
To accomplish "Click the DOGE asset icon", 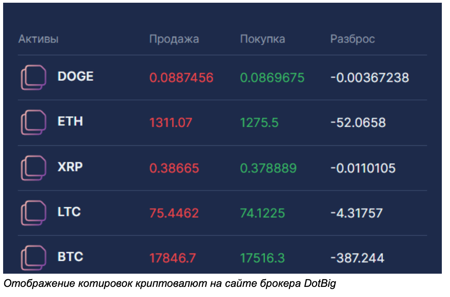I will 33,77.
